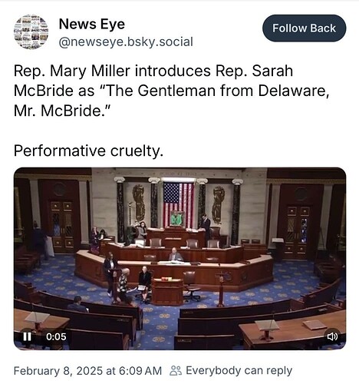This screenshot has width=359, height=384.
Task: Click the Follow Back button
Action: tap(304, 28)
